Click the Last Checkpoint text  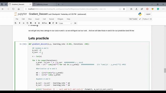coord(62,14)
